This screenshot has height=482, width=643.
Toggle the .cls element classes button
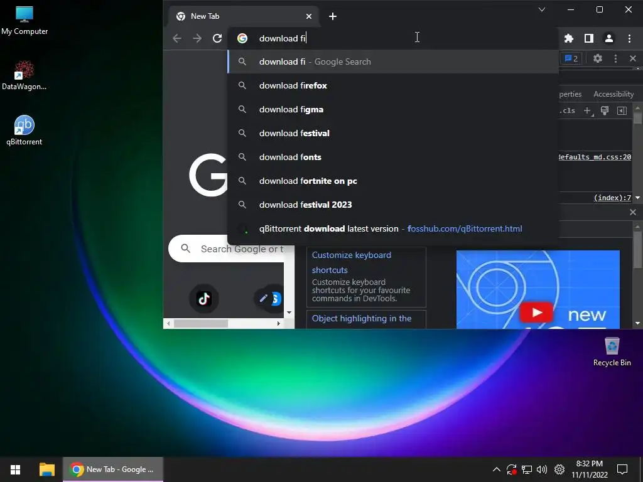click(568, 110)
